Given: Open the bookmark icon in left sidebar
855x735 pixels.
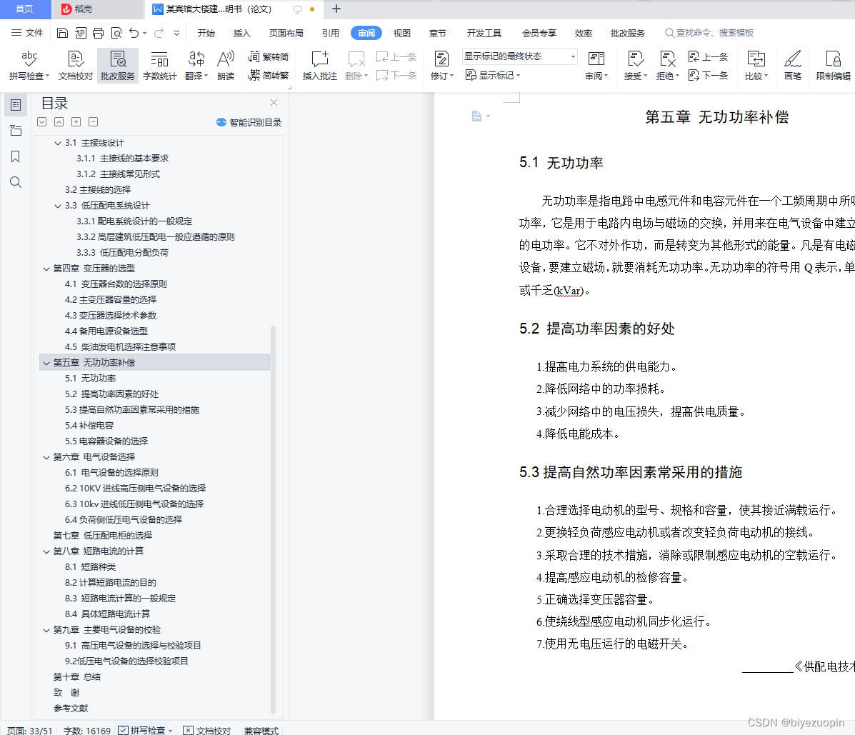Looking at the screenshot, I should 16,156.
